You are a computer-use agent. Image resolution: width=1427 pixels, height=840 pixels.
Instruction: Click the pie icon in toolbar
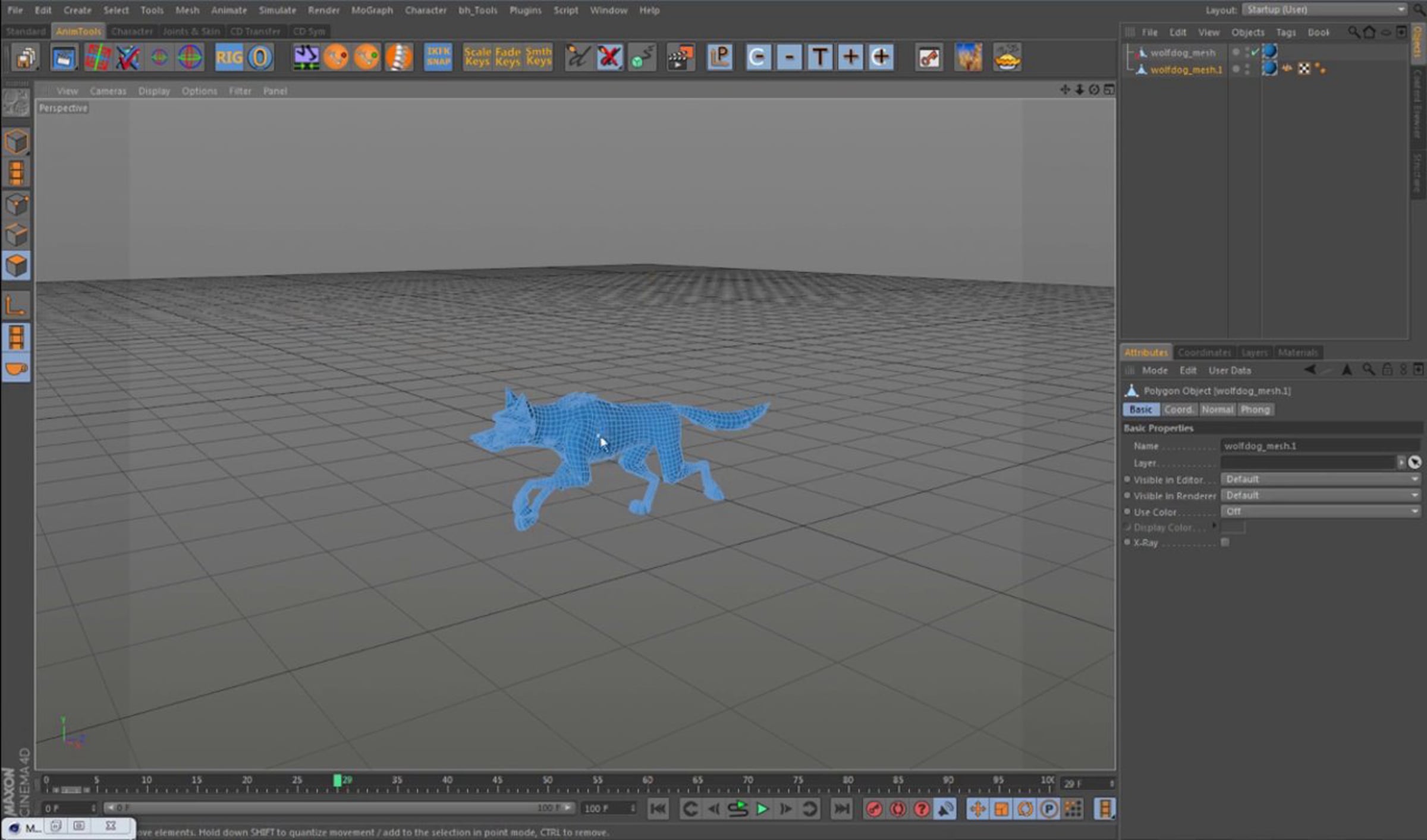pos(1007,58)
